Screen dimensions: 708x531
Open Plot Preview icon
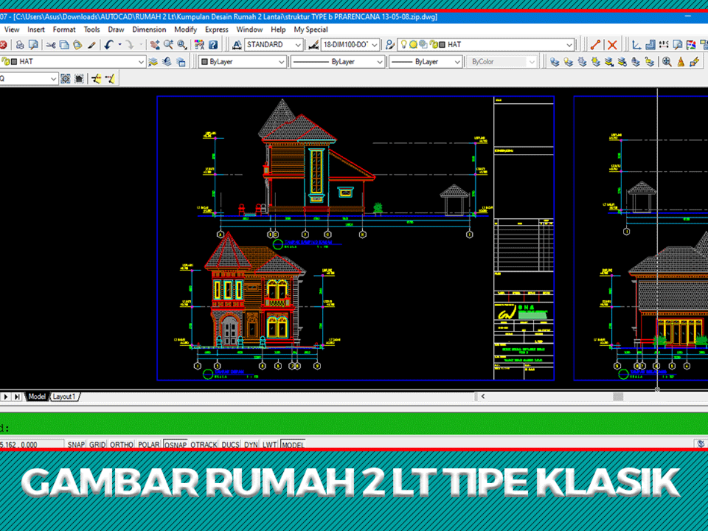[34, 45]
